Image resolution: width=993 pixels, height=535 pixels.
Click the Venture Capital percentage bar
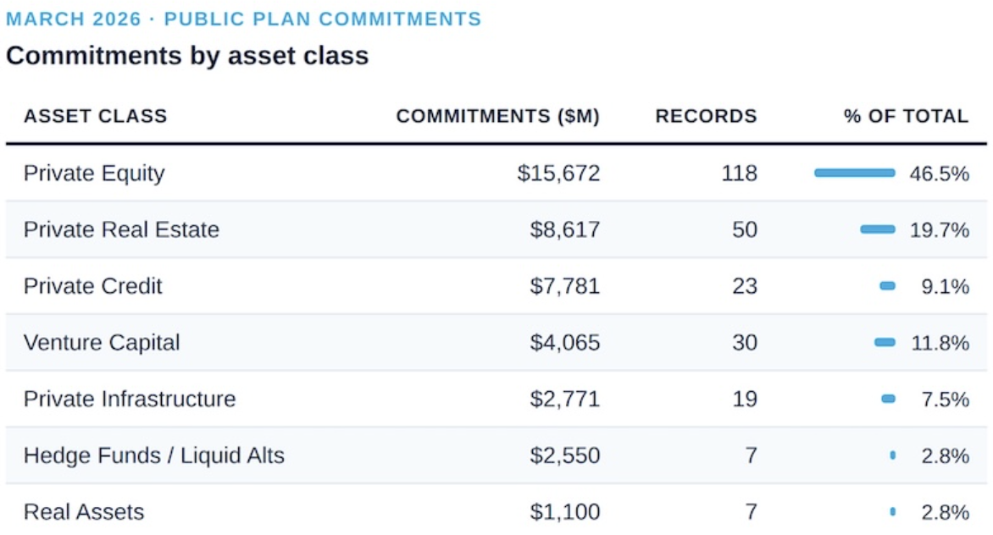pos(885,342)
